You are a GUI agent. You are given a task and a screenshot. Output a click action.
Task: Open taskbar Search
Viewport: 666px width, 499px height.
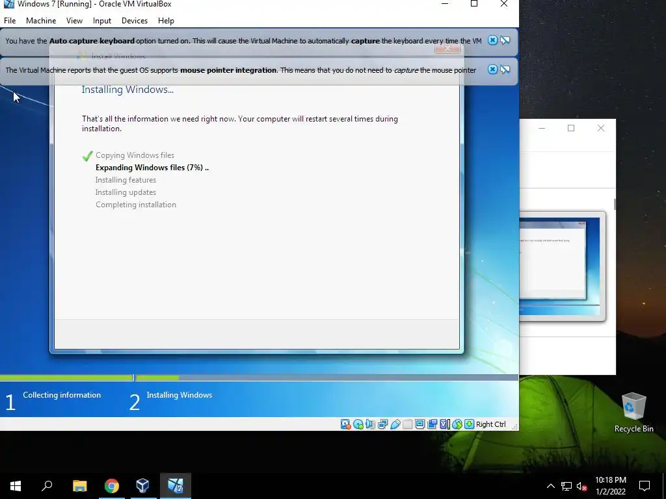tap(47, 486)
